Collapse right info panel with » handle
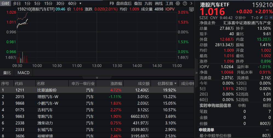 [197, 73]
